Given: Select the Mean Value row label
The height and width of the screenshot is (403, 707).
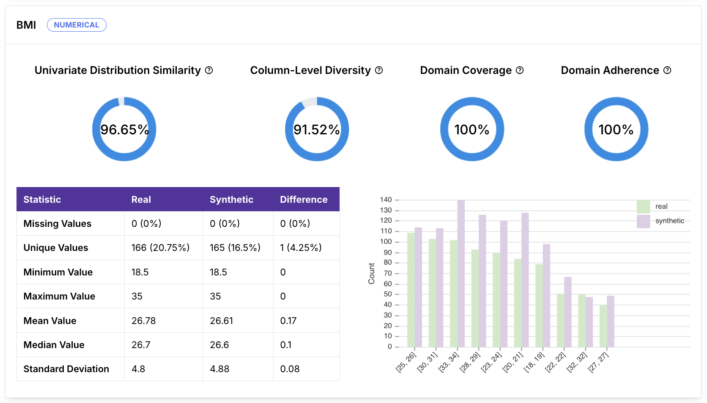Looking at the screenshot, I should [50, 321].
